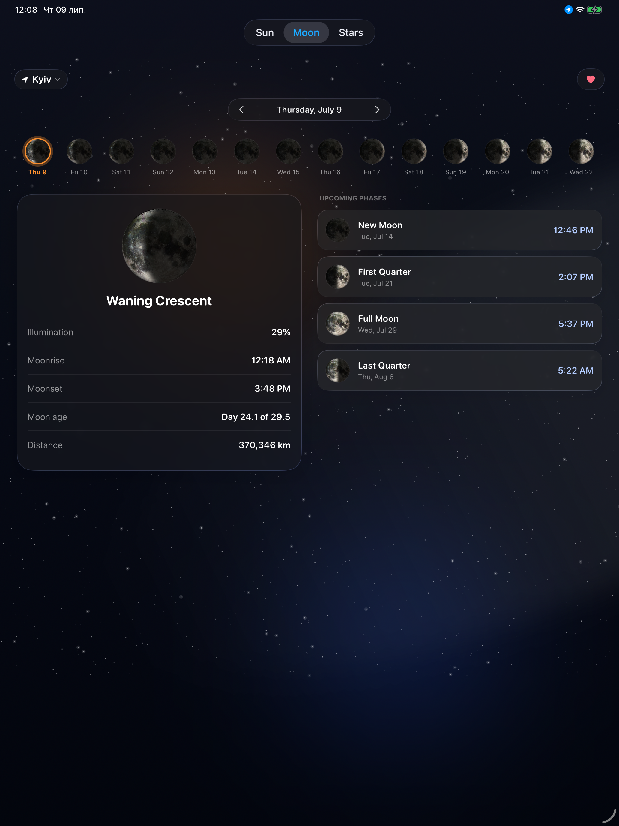Open the Stars tab
619x826 pixels.
[x=351, y=32]
